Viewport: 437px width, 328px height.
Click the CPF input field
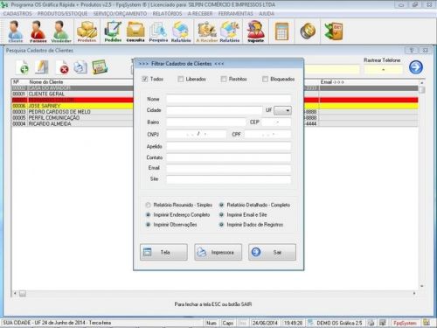[x=267, y=134]
